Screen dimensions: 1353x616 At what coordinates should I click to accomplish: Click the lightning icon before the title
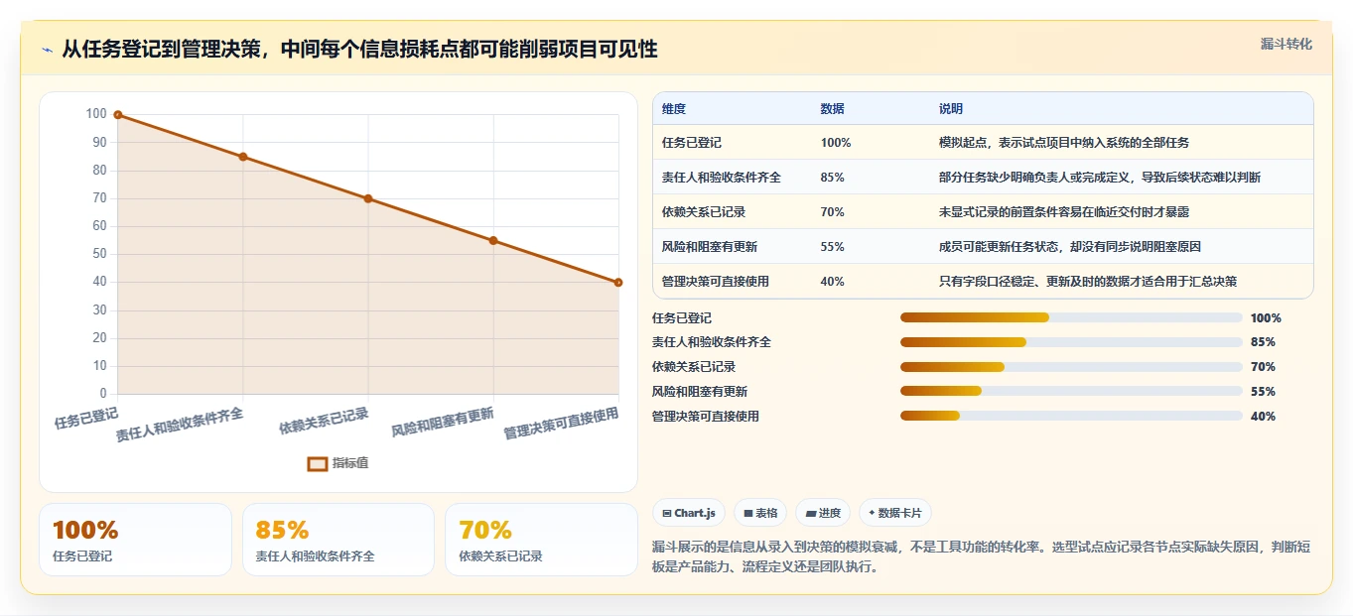pos(47,50)
